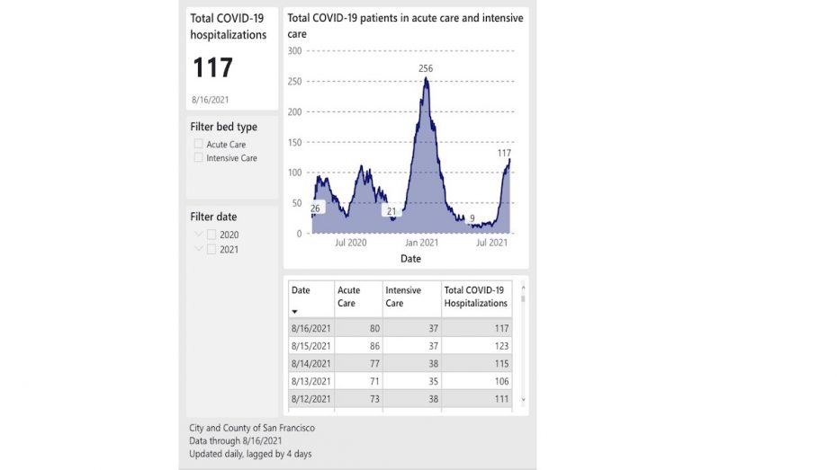Sort by Acute Care column header
837x470 pixels.
(348, 297)
